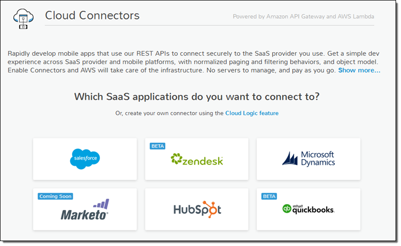Click the BETA badge on QuickBooks

pos(269,196)
